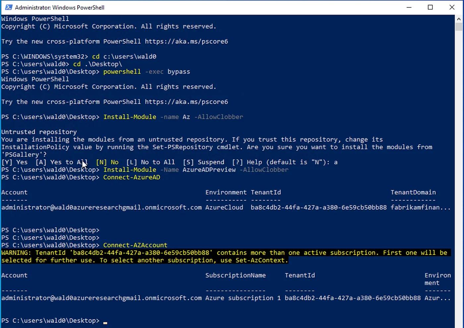Click the Connect-AZAccount command text

135,245
